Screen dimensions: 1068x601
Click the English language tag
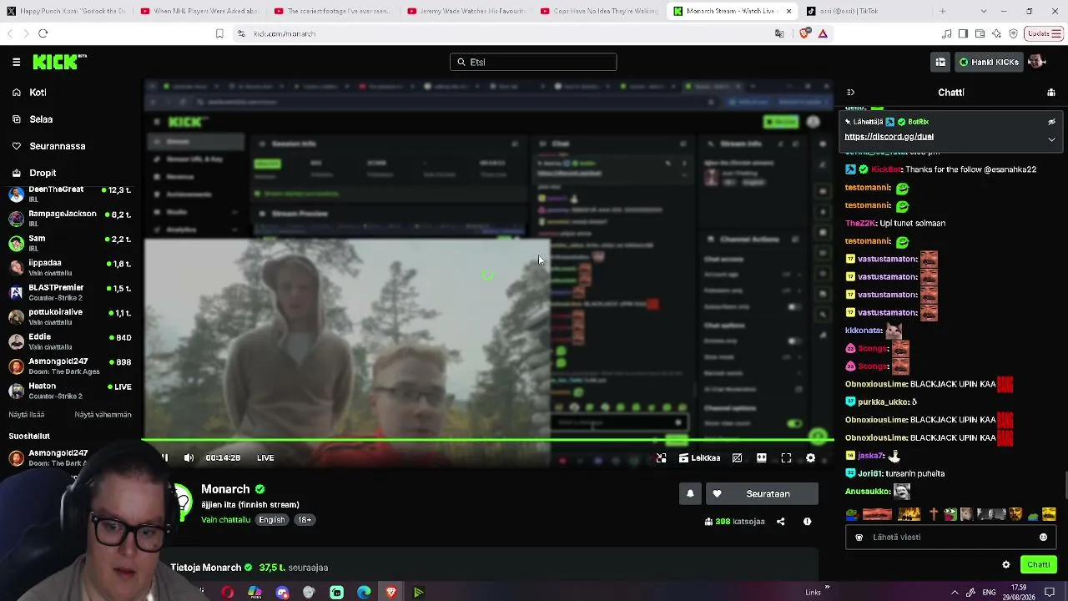[272, 520]
